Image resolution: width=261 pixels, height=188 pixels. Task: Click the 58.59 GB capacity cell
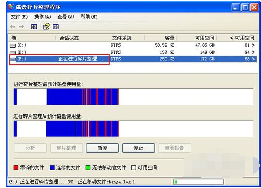pos(164,45)
